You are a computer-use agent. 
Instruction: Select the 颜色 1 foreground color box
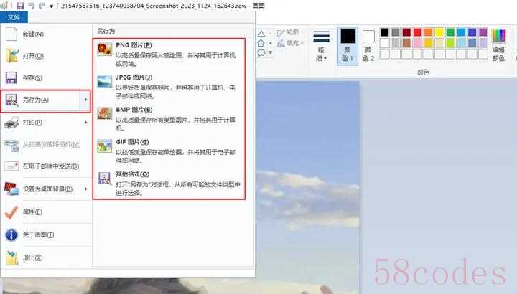348,45
